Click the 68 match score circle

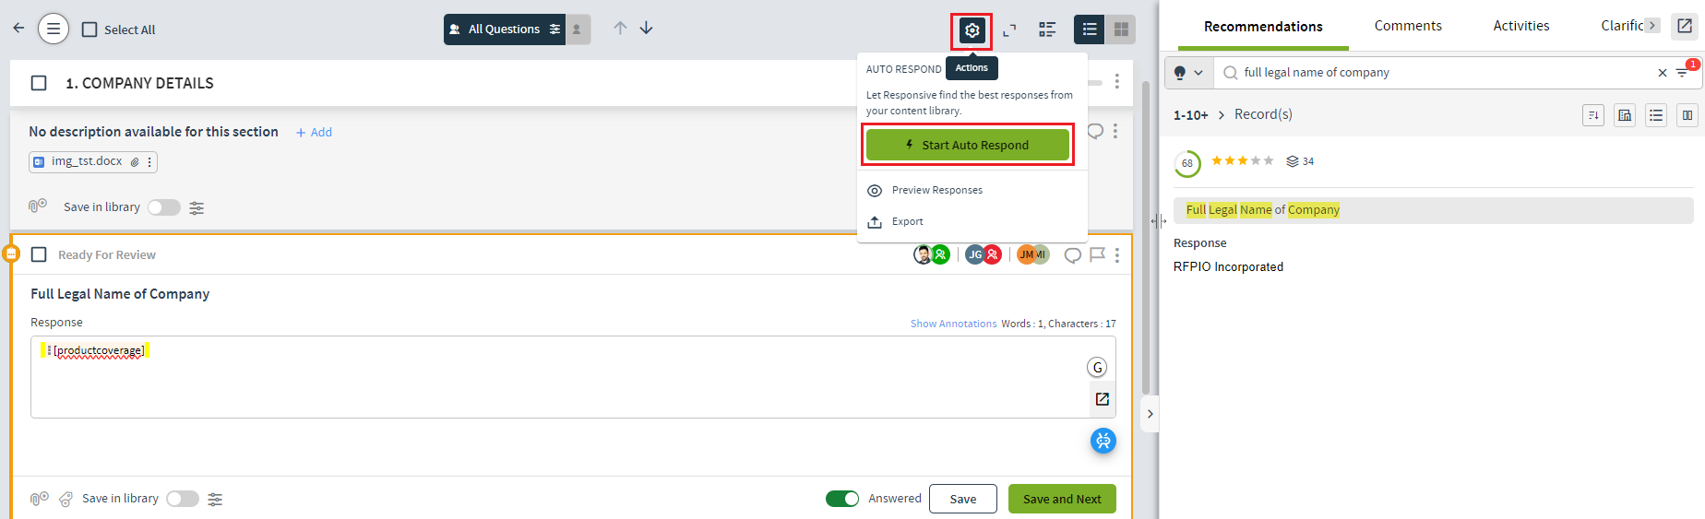(1187, 163)
